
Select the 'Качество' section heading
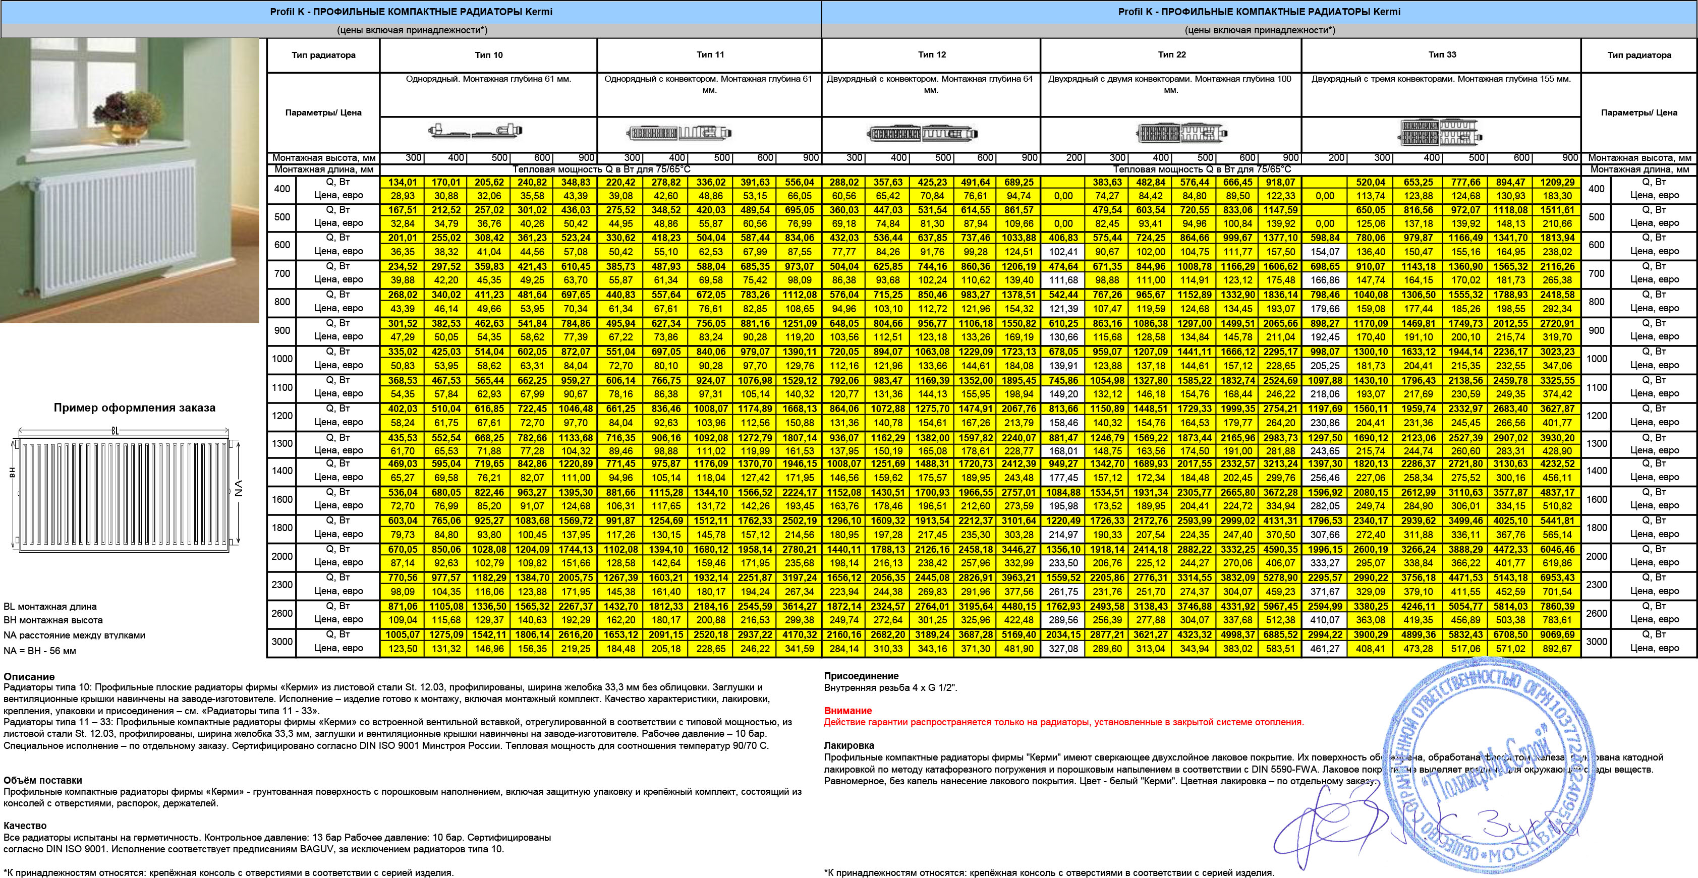[x=25, y=825]
